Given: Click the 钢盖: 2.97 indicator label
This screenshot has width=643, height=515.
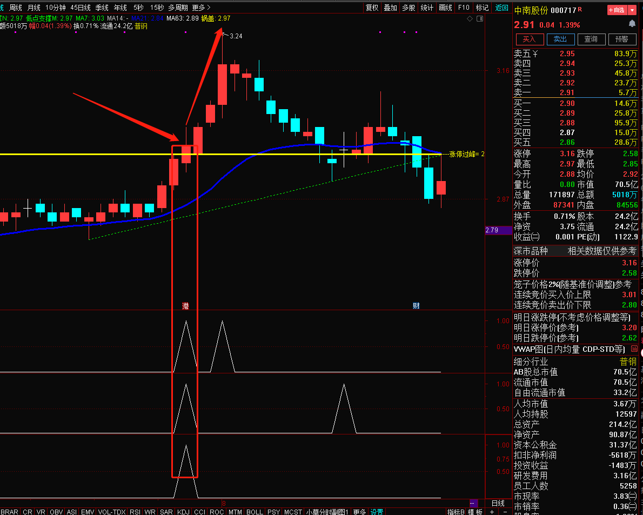Looking at the screenshot, I should click(216, 18).
